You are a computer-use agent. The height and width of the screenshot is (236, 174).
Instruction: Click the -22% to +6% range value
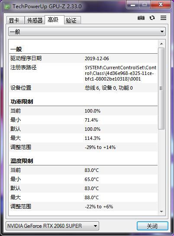pos(99,207)
